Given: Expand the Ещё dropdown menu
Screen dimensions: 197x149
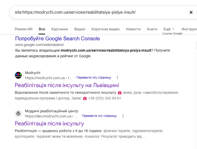Looking at the screenshot, I should point(169,29).
